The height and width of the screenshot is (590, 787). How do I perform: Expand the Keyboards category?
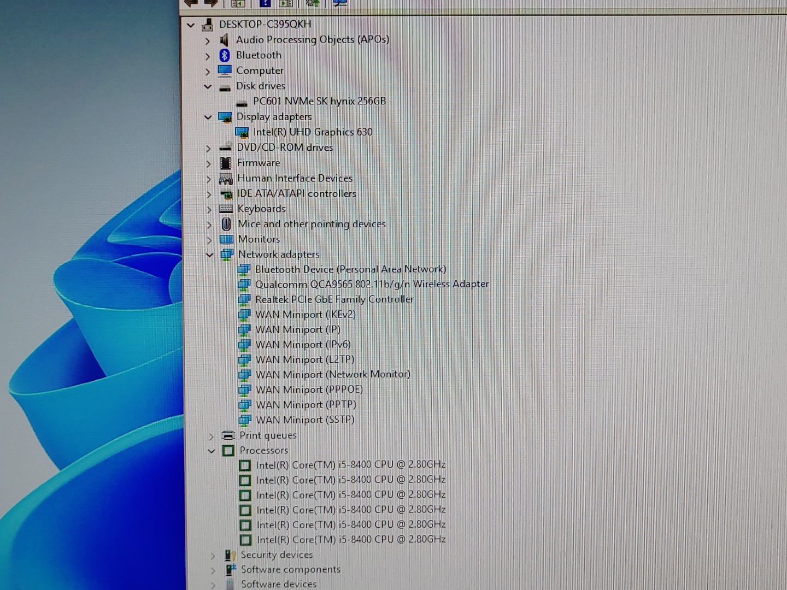pos(209,209)
